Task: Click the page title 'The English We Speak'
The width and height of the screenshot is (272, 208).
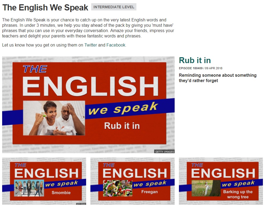Action: click(x=45, y=7)
